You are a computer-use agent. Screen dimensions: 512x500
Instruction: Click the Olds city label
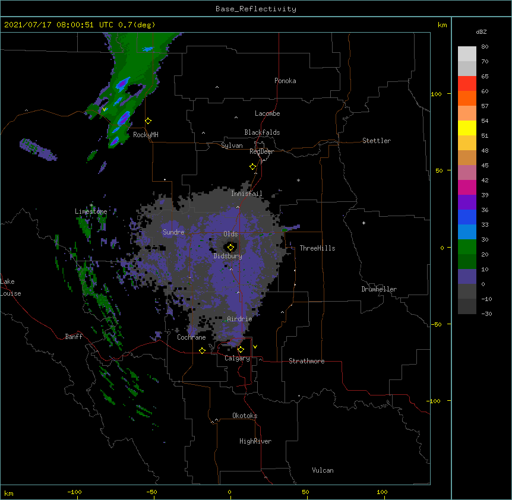[230, 234]
